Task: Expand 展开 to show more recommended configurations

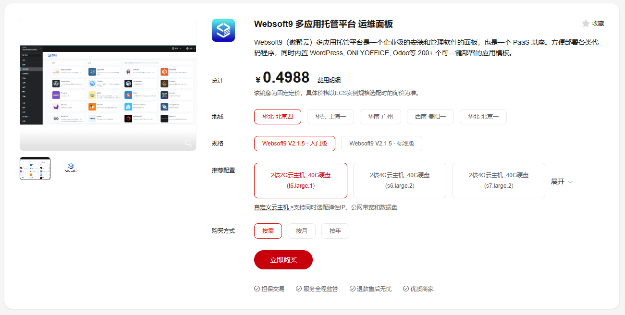Action: point(561,182)
